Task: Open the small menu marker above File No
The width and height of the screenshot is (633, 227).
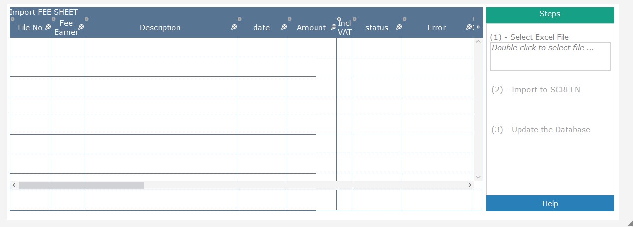Action: [x=13, y=19]
